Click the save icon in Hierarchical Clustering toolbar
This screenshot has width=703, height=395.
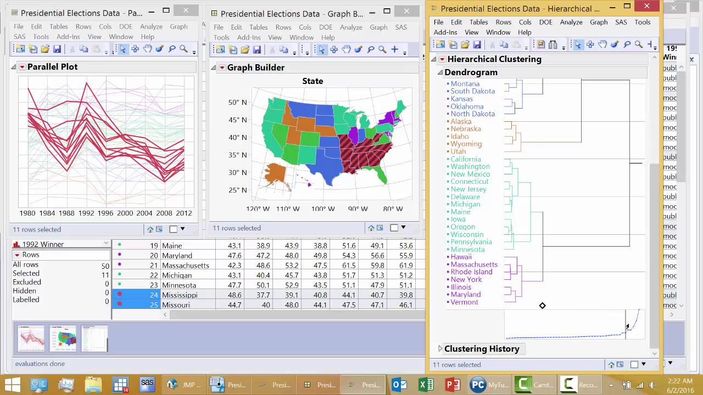coord(477,44)
